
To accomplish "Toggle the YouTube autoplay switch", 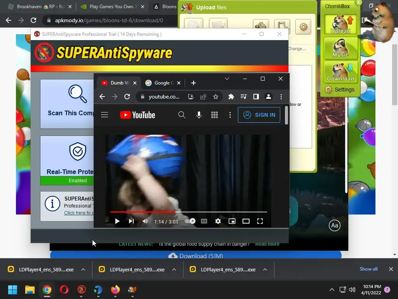I will click(190, 221).
